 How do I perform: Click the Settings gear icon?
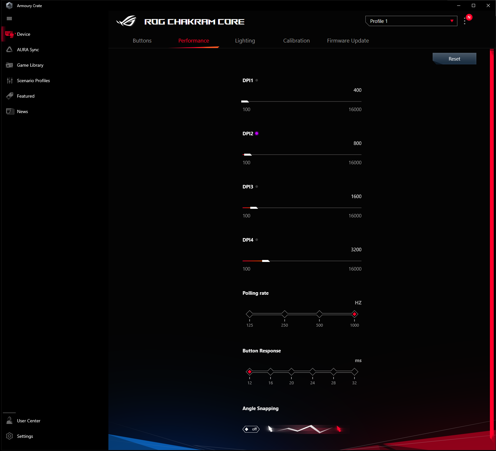pos(10,436)
